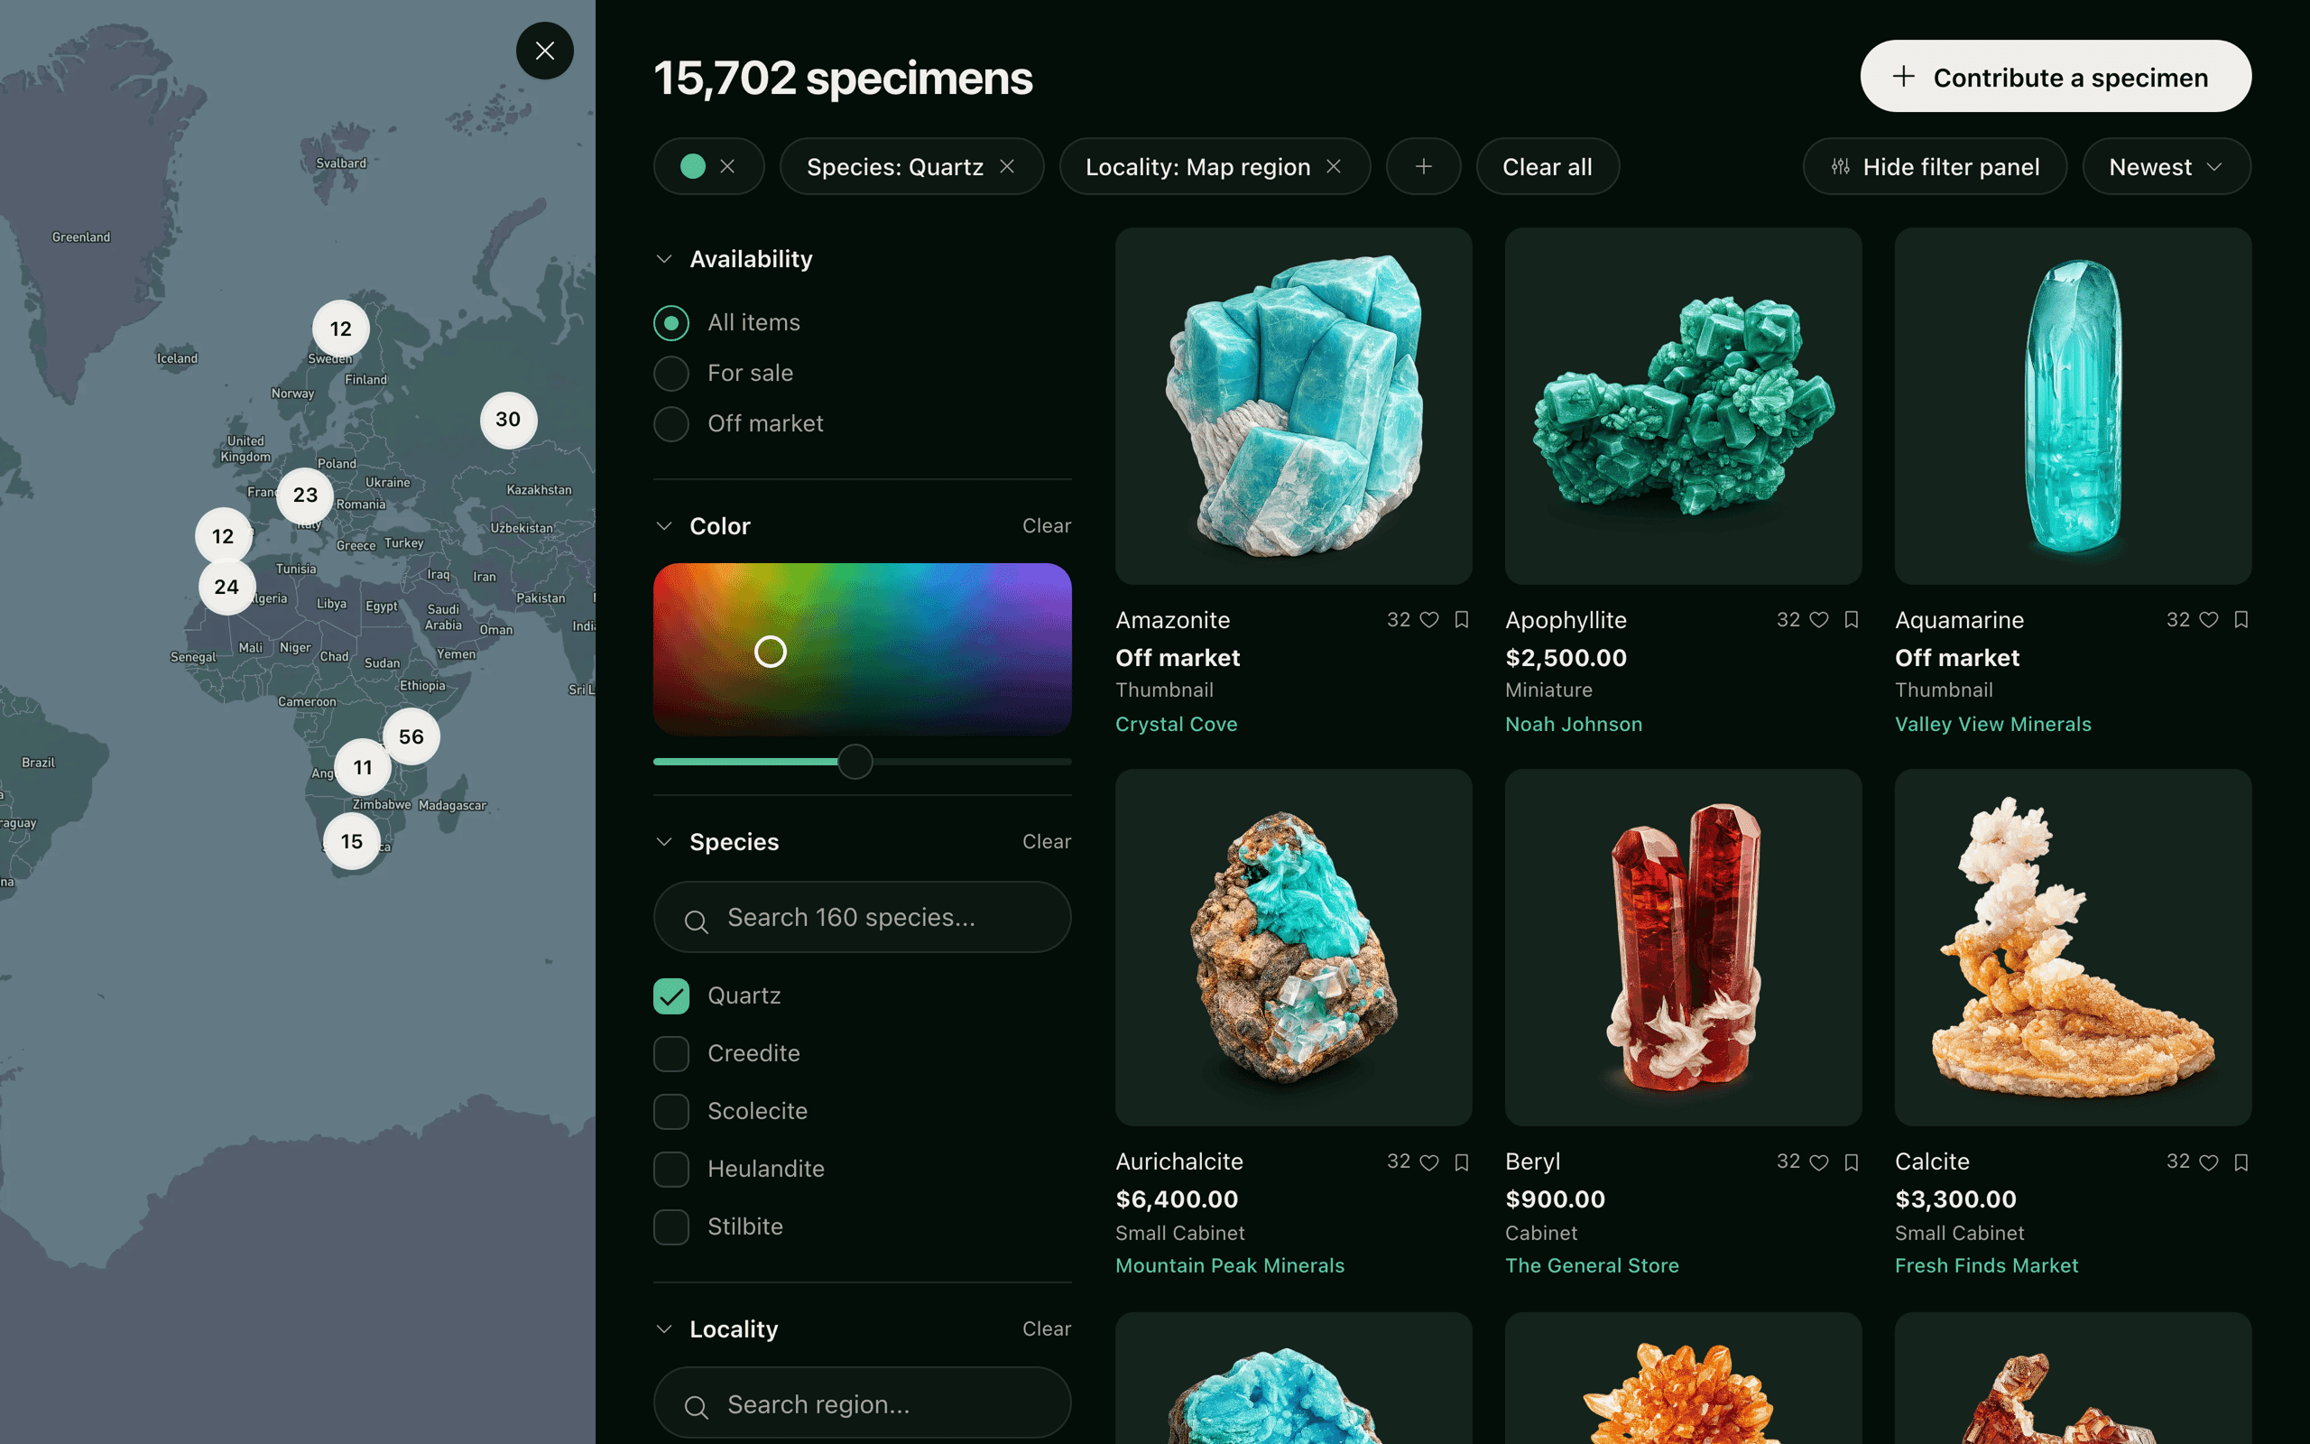This screenshot has width=2310, height=1444.
Task: Bookmark the Aurichalcite specimen
Action: (x=1462, y=1162)
